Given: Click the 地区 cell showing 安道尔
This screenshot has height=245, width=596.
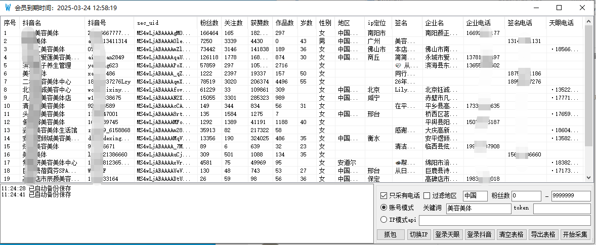Looking at the screenshot, I should click(x=350, y=162).
